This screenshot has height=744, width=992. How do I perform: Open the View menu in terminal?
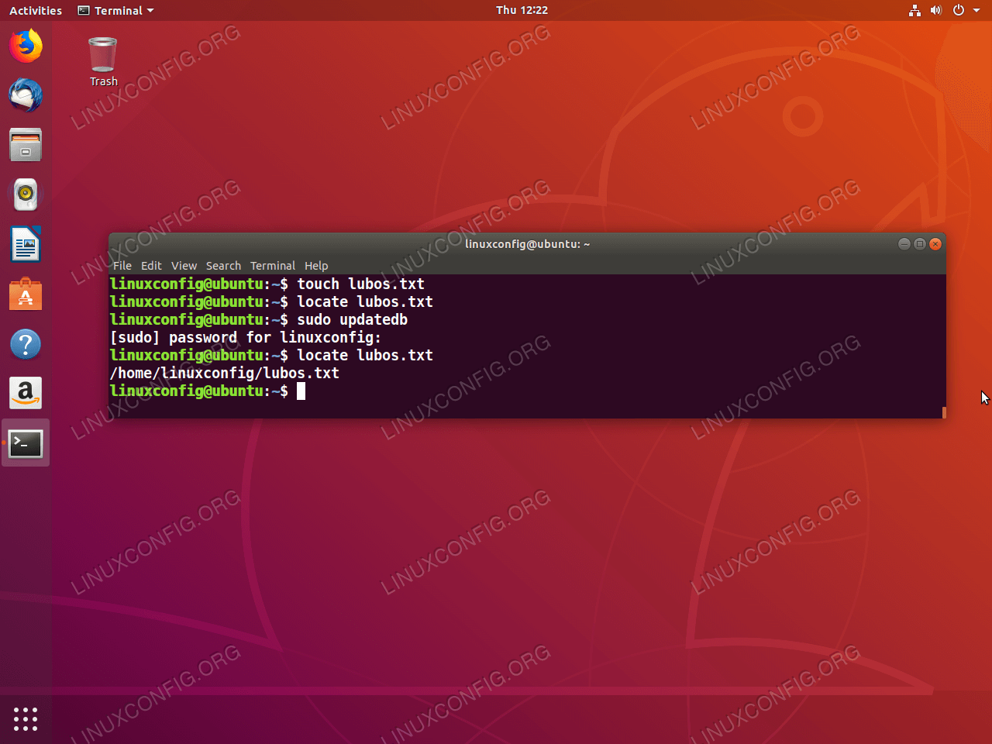[x=184, y=266]
